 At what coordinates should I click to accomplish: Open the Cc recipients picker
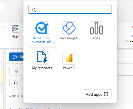point(16,83)
